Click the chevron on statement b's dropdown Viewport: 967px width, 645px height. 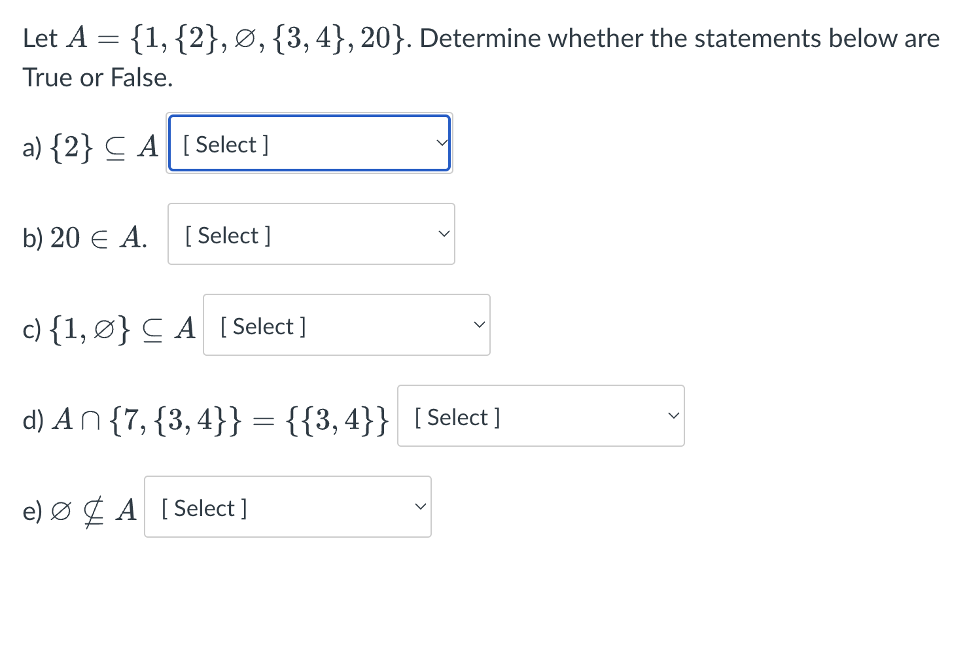coord(444,234)
